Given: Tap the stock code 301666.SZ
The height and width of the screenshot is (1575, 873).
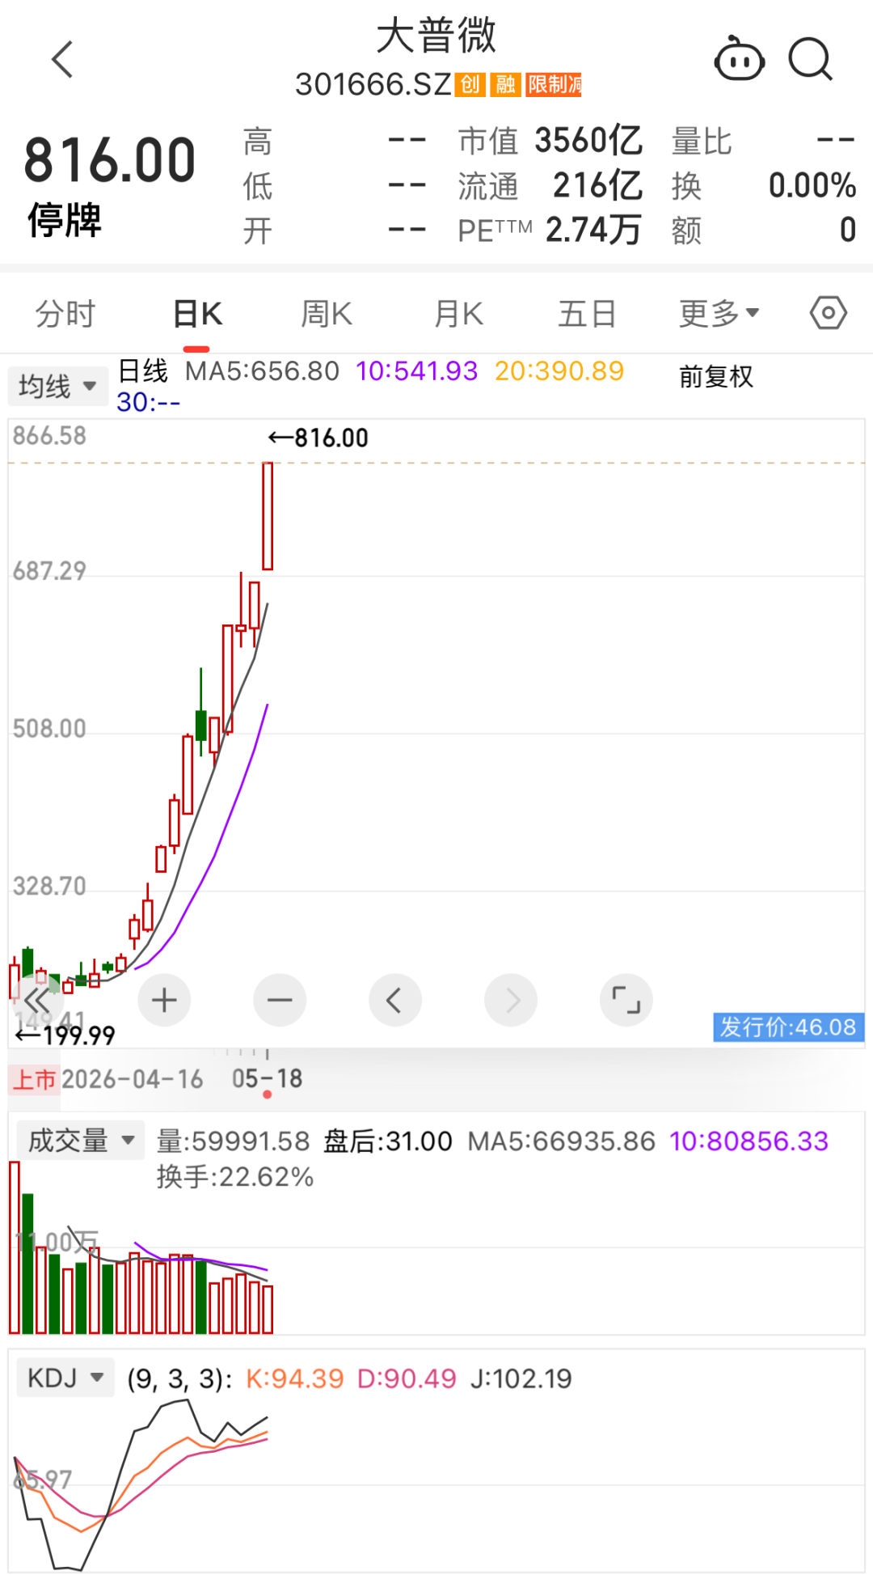Looking at the screenshot, I should click(373, 84).
